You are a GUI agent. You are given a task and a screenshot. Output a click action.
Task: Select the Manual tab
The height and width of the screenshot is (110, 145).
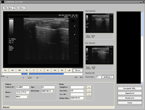[x=6, y=107]
